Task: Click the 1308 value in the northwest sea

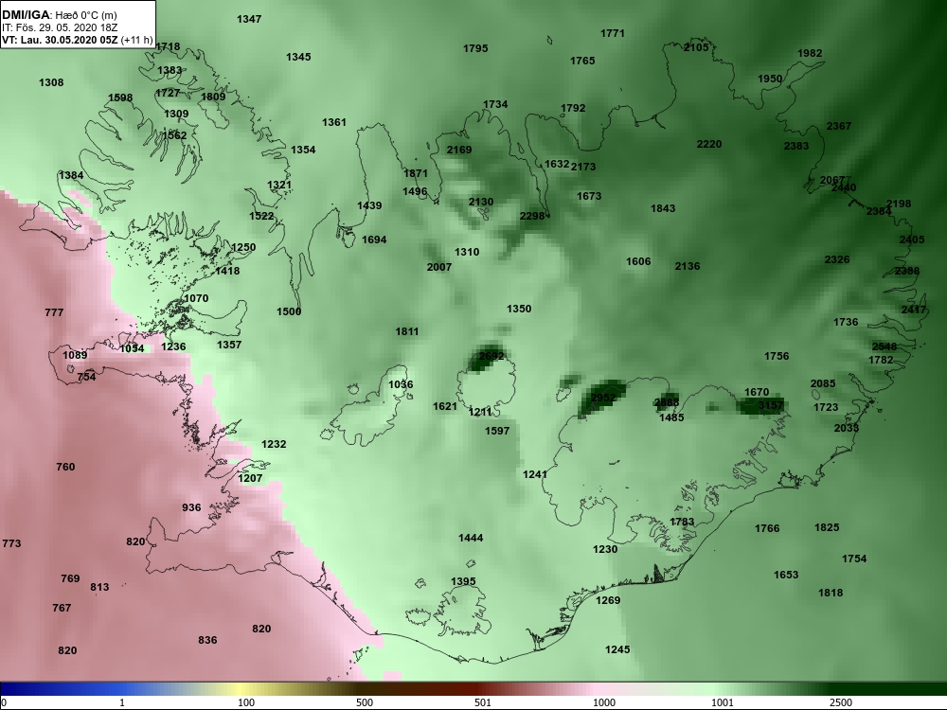Action: (x=51, y=82)
